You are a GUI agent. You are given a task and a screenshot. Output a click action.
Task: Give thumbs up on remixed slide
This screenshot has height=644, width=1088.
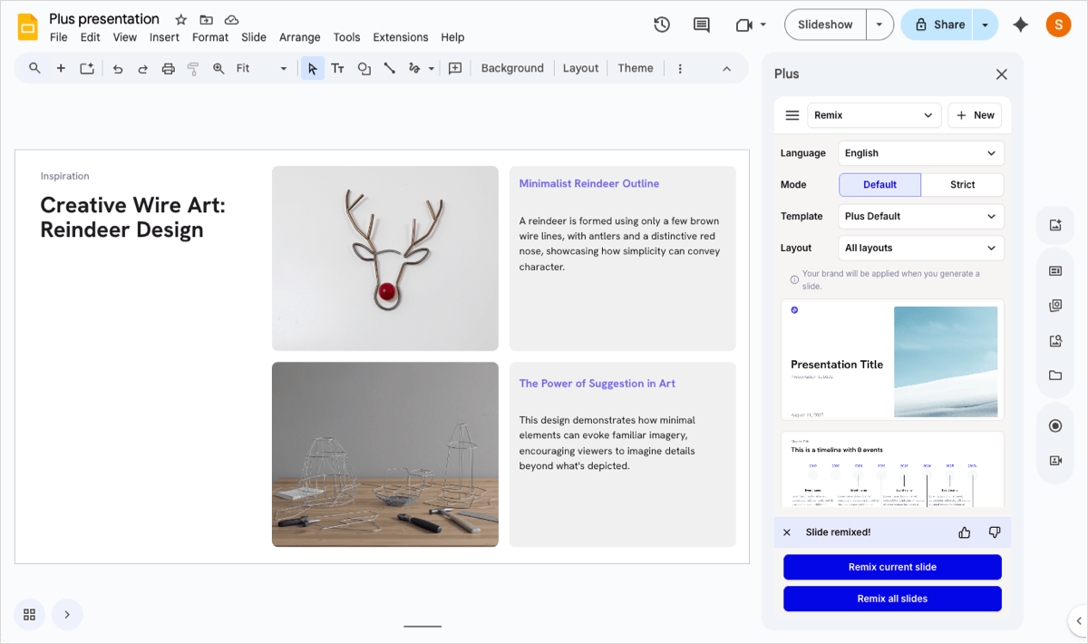[x=964, y=532]
